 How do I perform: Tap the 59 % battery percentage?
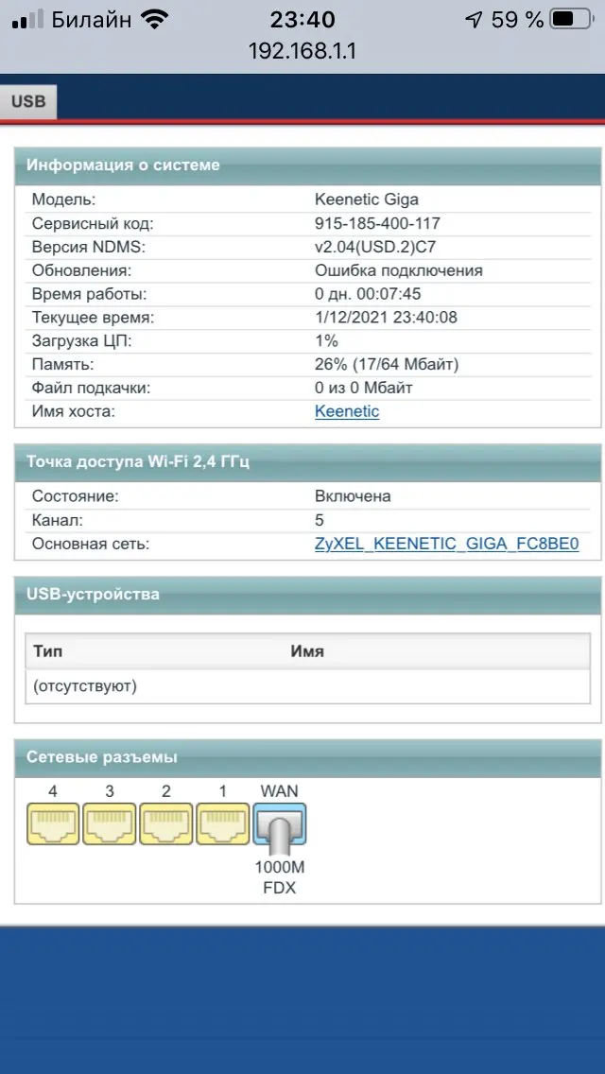pyautogui.click(x=517, y=20)
